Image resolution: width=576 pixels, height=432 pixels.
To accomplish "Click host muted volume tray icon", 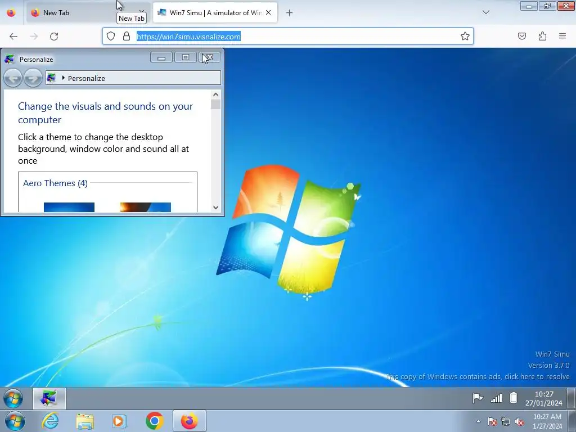I will click(519, 421).
